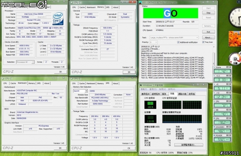Open settings of the Vcore gadget
The height and width of the screenshot is (156, 241).
coord(227,67)
